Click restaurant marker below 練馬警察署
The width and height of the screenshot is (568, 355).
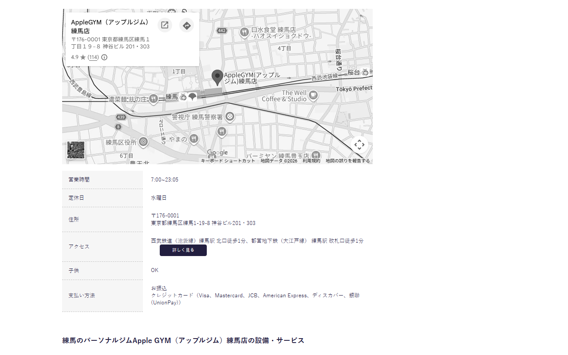[222, 132]
